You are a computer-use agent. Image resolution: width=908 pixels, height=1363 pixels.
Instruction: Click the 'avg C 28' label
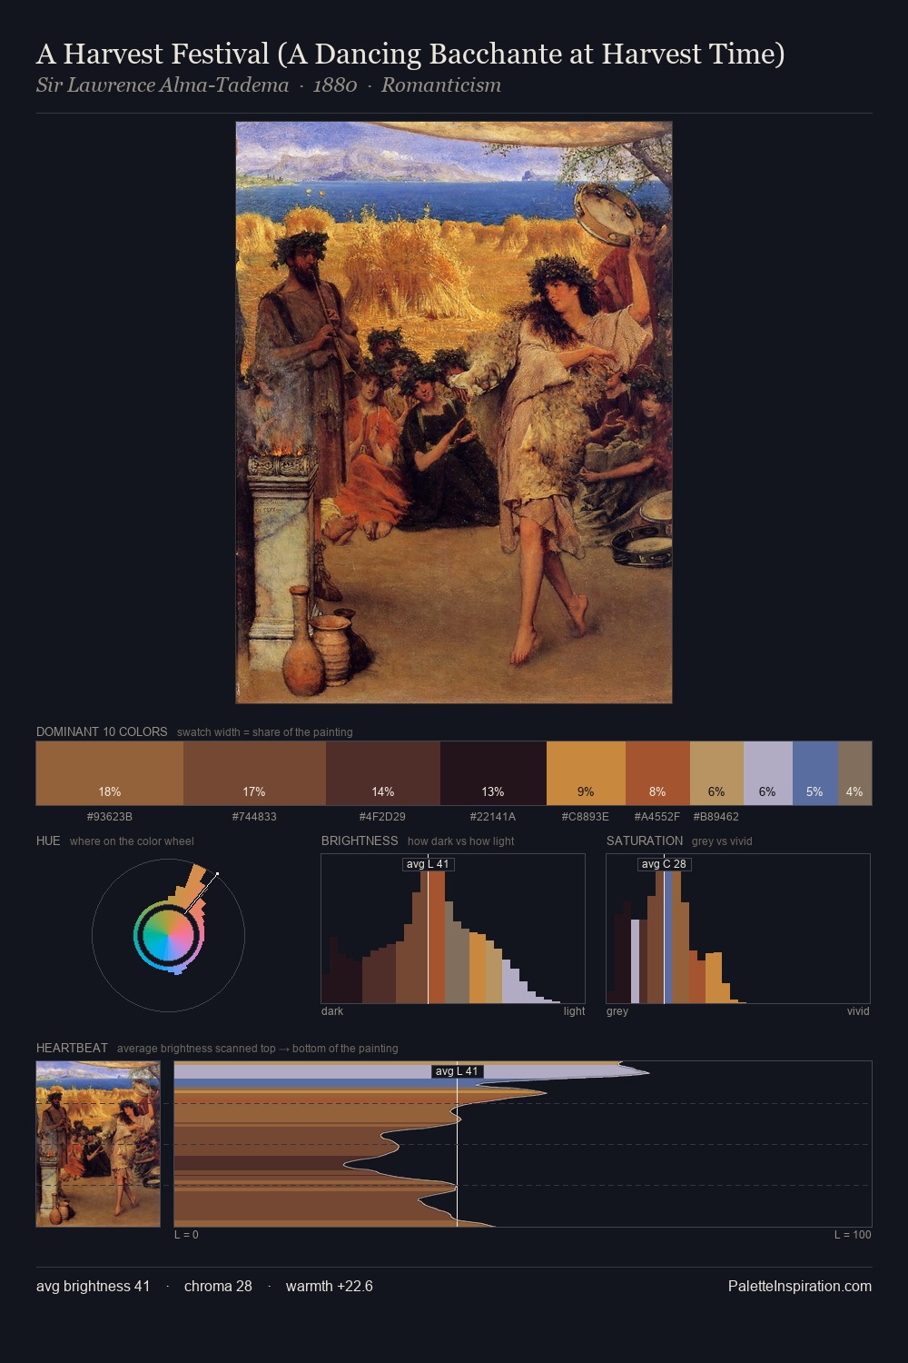click(664, 864)
